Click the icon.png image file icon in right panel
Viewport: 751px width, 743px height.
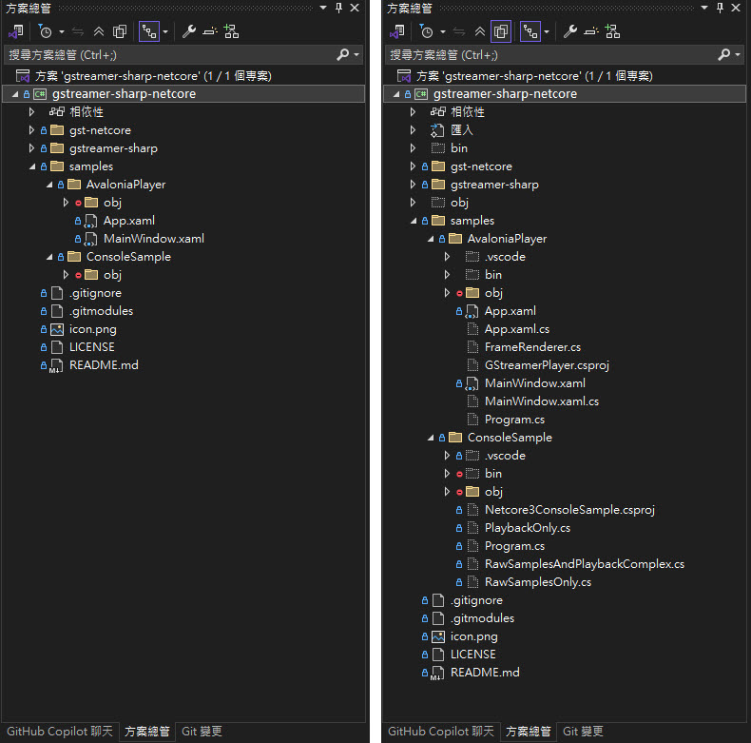click(437, 636)
